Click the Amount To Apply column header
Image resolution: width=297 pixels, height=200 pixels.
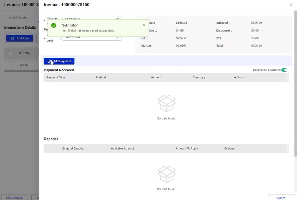[x=187, y=148]
